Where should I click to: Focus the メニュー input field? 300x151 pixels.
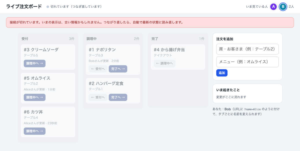click(247, 62)
